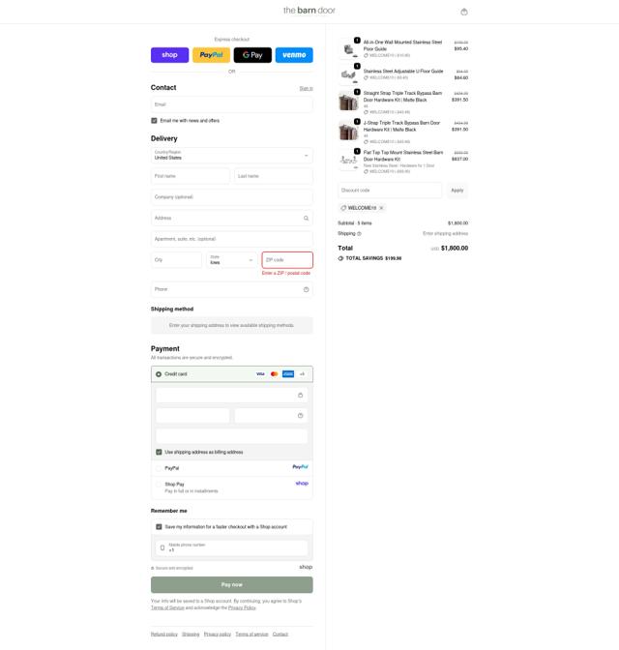Click the card number lock icon
Image resolution: width=619 pixels, height=650 pixels.
[x=300, y=395]
